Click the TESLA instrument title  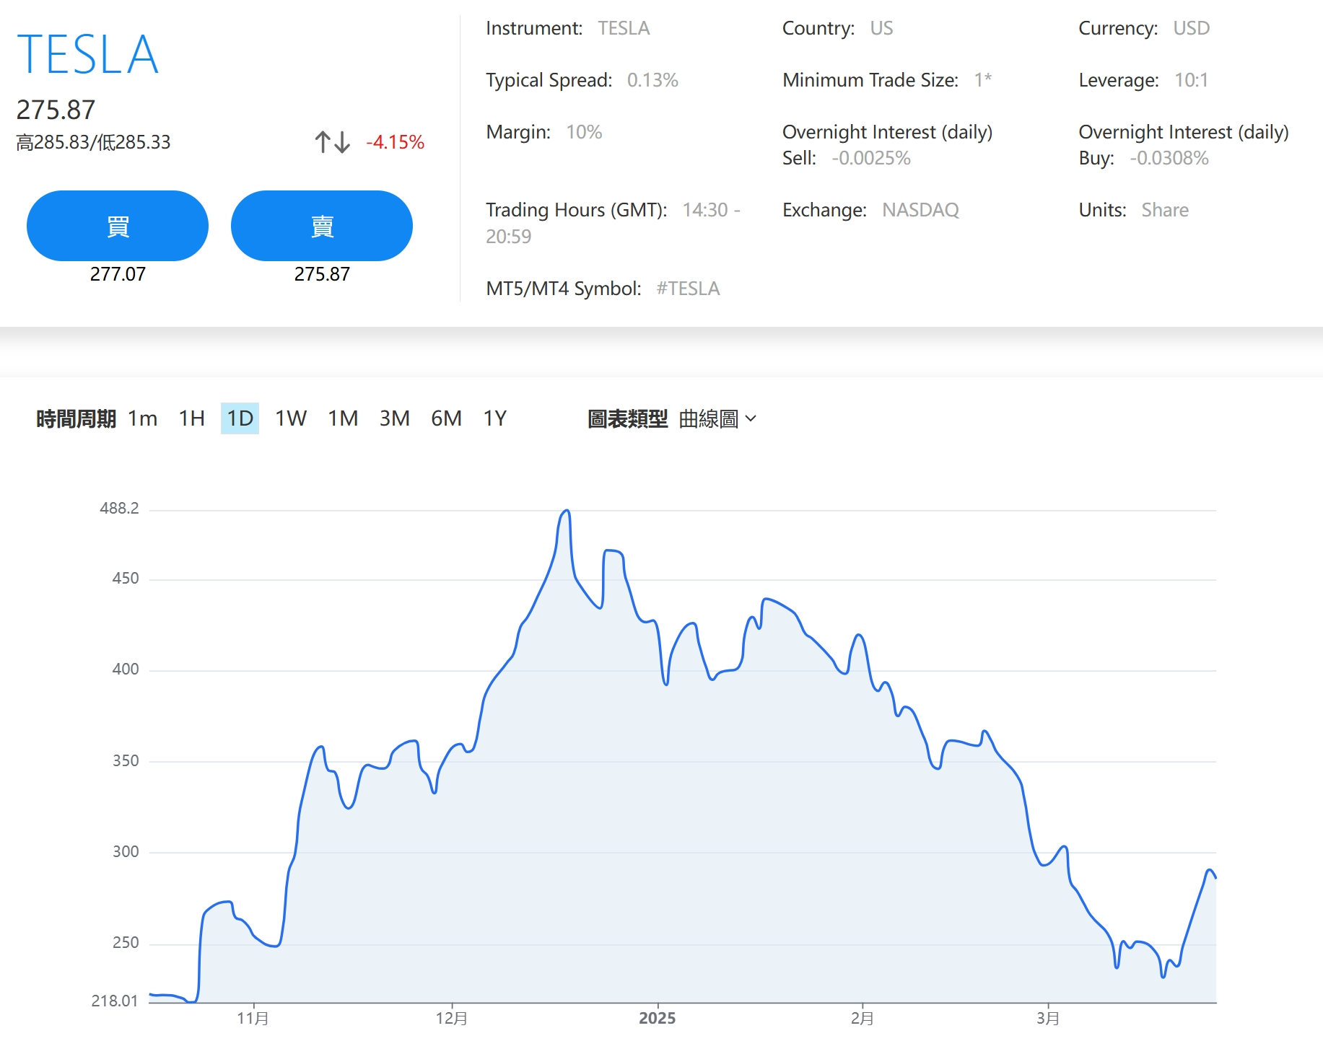click(x=87, y=55)
